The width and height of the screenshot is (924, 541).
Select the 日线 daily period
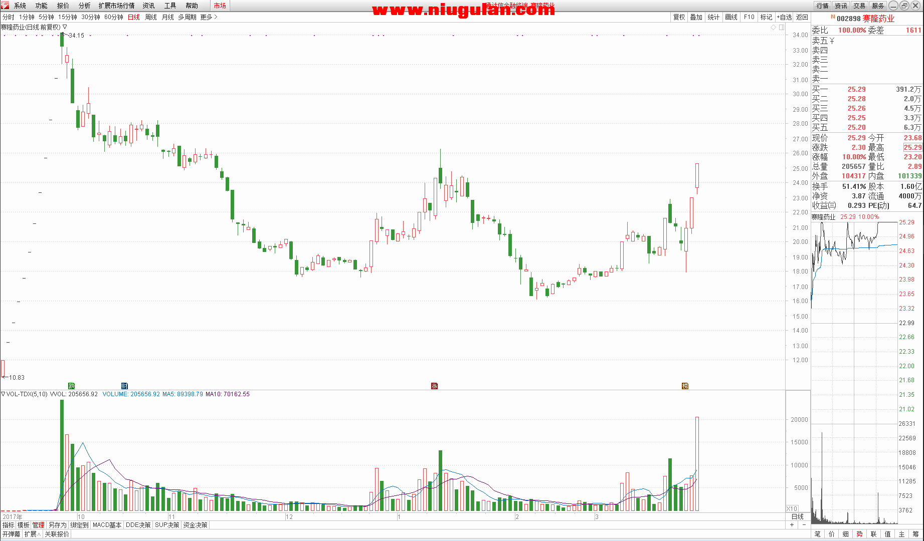tap(134, 17)
